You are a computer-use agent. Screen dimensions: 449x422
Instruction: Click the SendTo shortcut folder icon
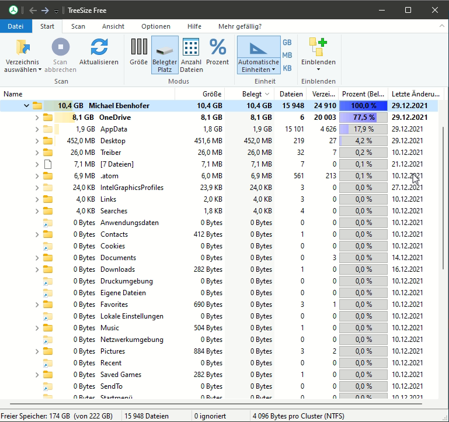48,386
